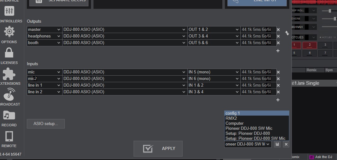
Task: Remove the line in 2 row
Action: (x=278, y=92)
